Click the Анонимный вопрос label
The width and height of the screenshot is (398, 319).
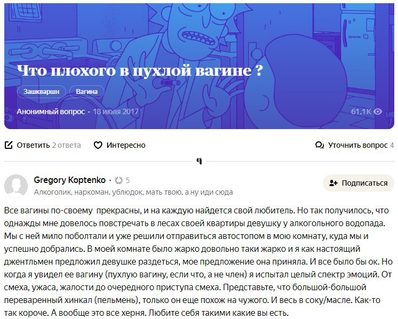[x=51, y=111]
